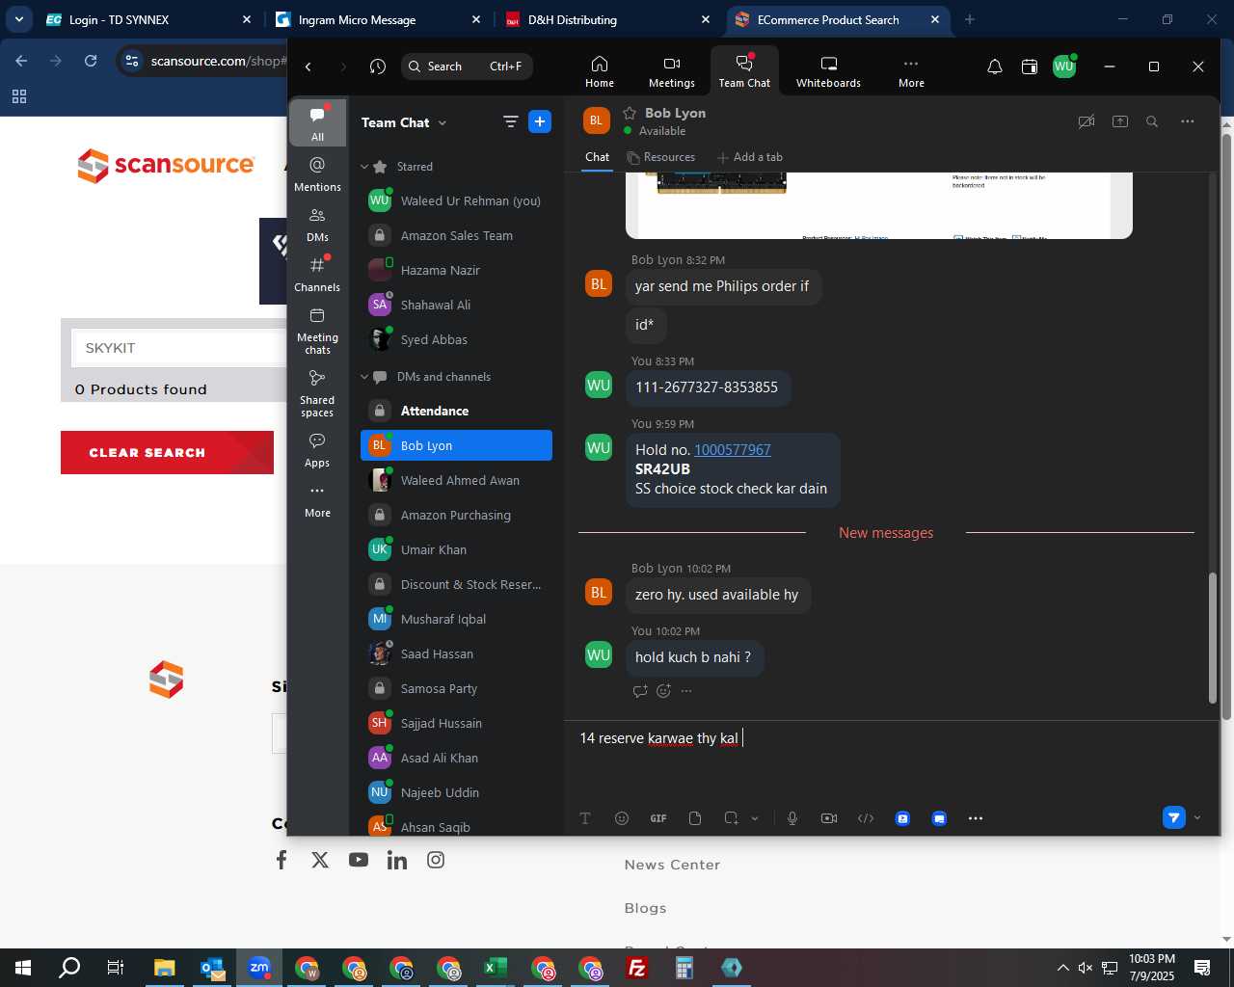This screenshot has width=1234, height=987.
Task: Open emoji picker in message toolbar
Action: point(622,818)
